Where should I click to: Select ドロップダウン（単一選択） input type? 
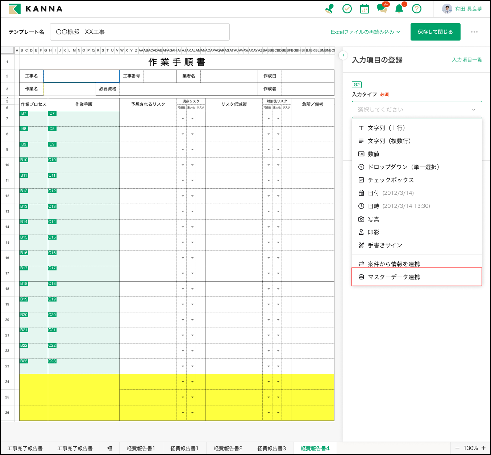tap(403, 167)
